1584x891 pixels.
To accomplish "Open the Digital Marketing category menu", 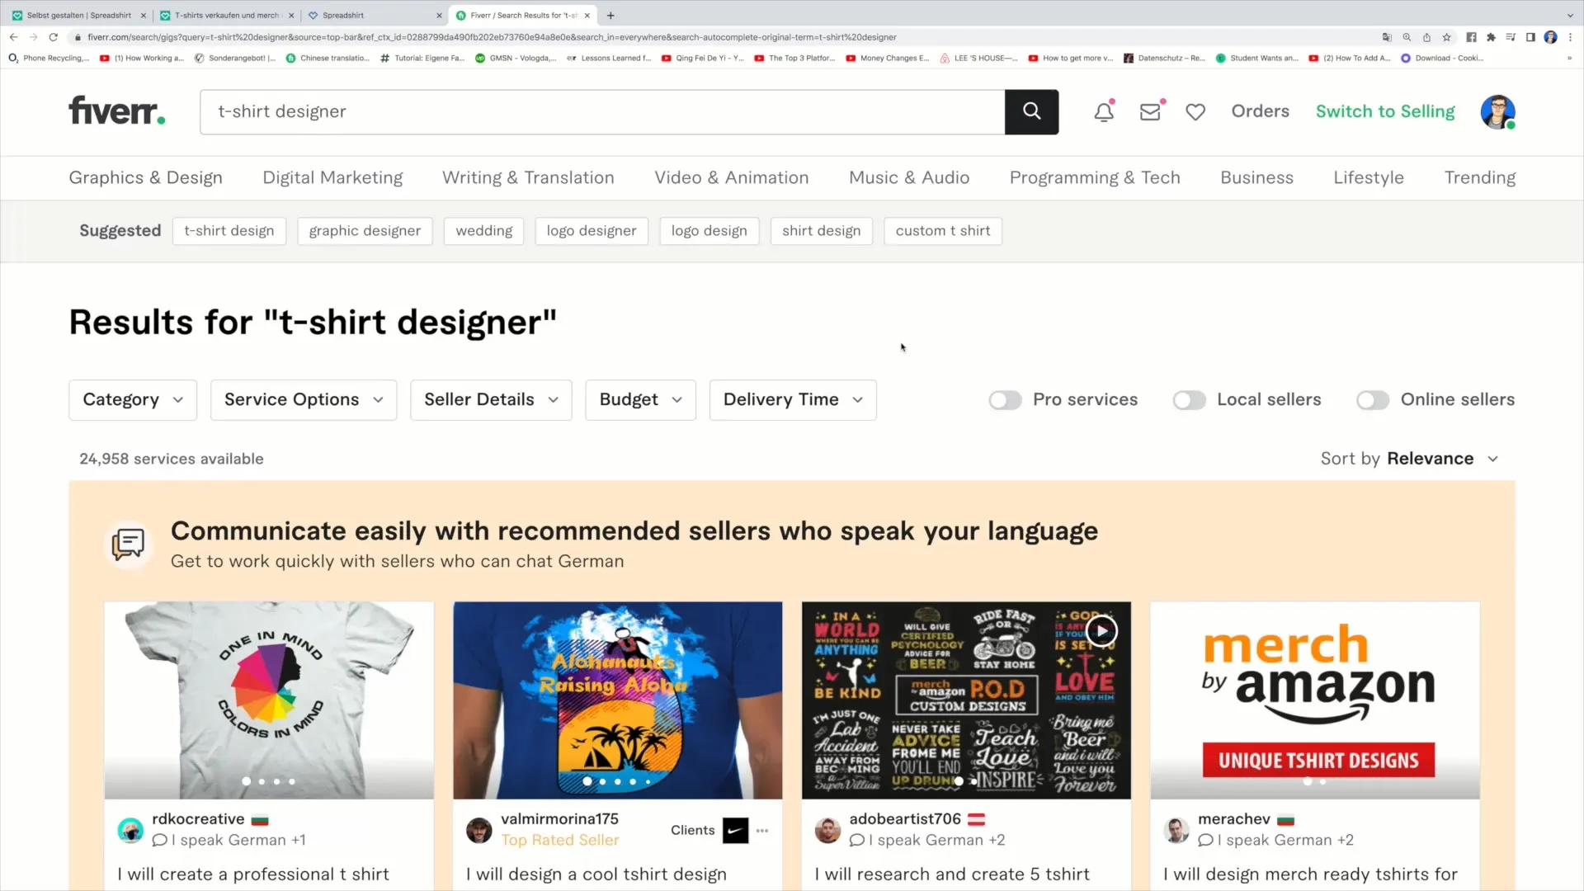I will coord(332,177).
